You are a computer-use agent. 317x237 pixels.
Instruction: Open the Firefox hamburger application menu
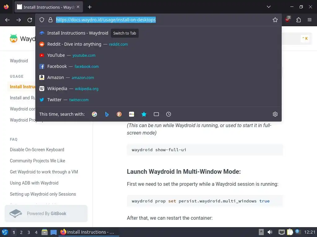[x=310, y=20]
